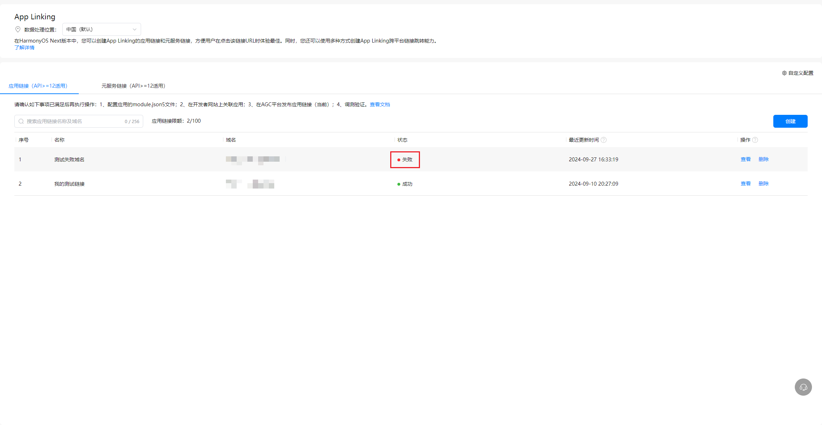
Task: Delete the 我的测试链接 entry
Action: [763, 184]
